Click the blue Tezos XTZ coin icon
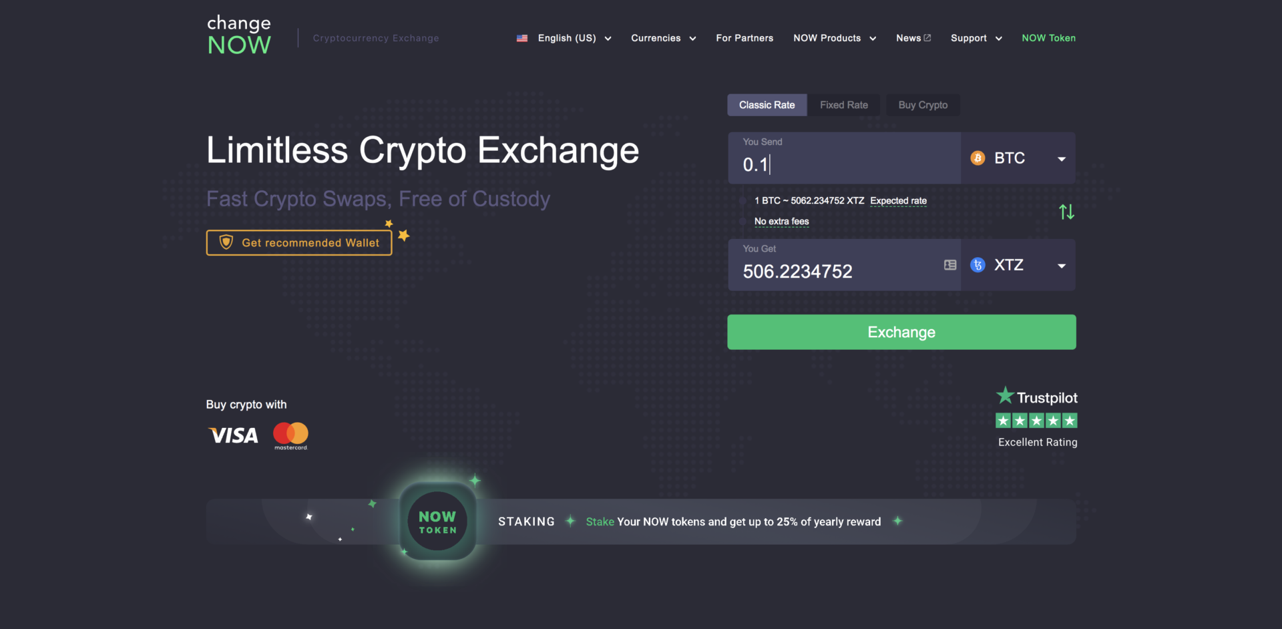This screenshot has height=629, width=1282. 978,265
